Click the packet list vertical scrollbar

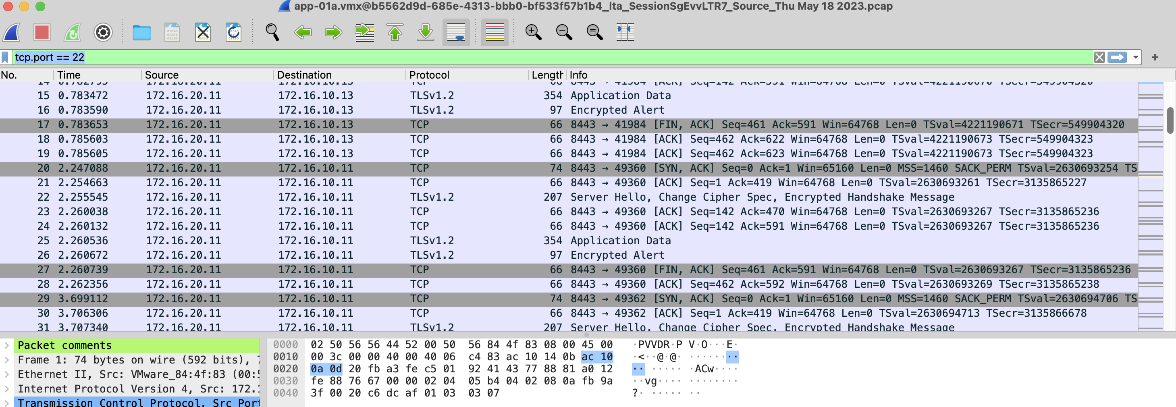(1170, 120)
